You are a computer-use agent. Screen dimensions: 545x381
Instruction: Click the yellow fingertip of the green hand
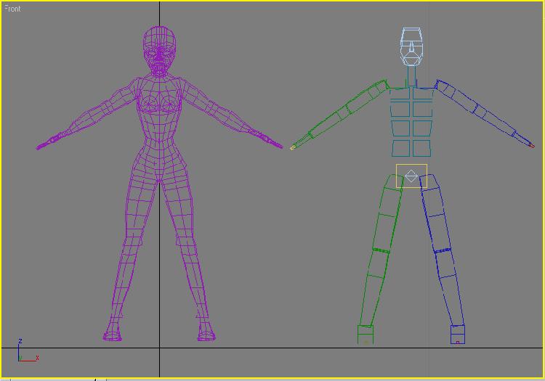[293, 147]
